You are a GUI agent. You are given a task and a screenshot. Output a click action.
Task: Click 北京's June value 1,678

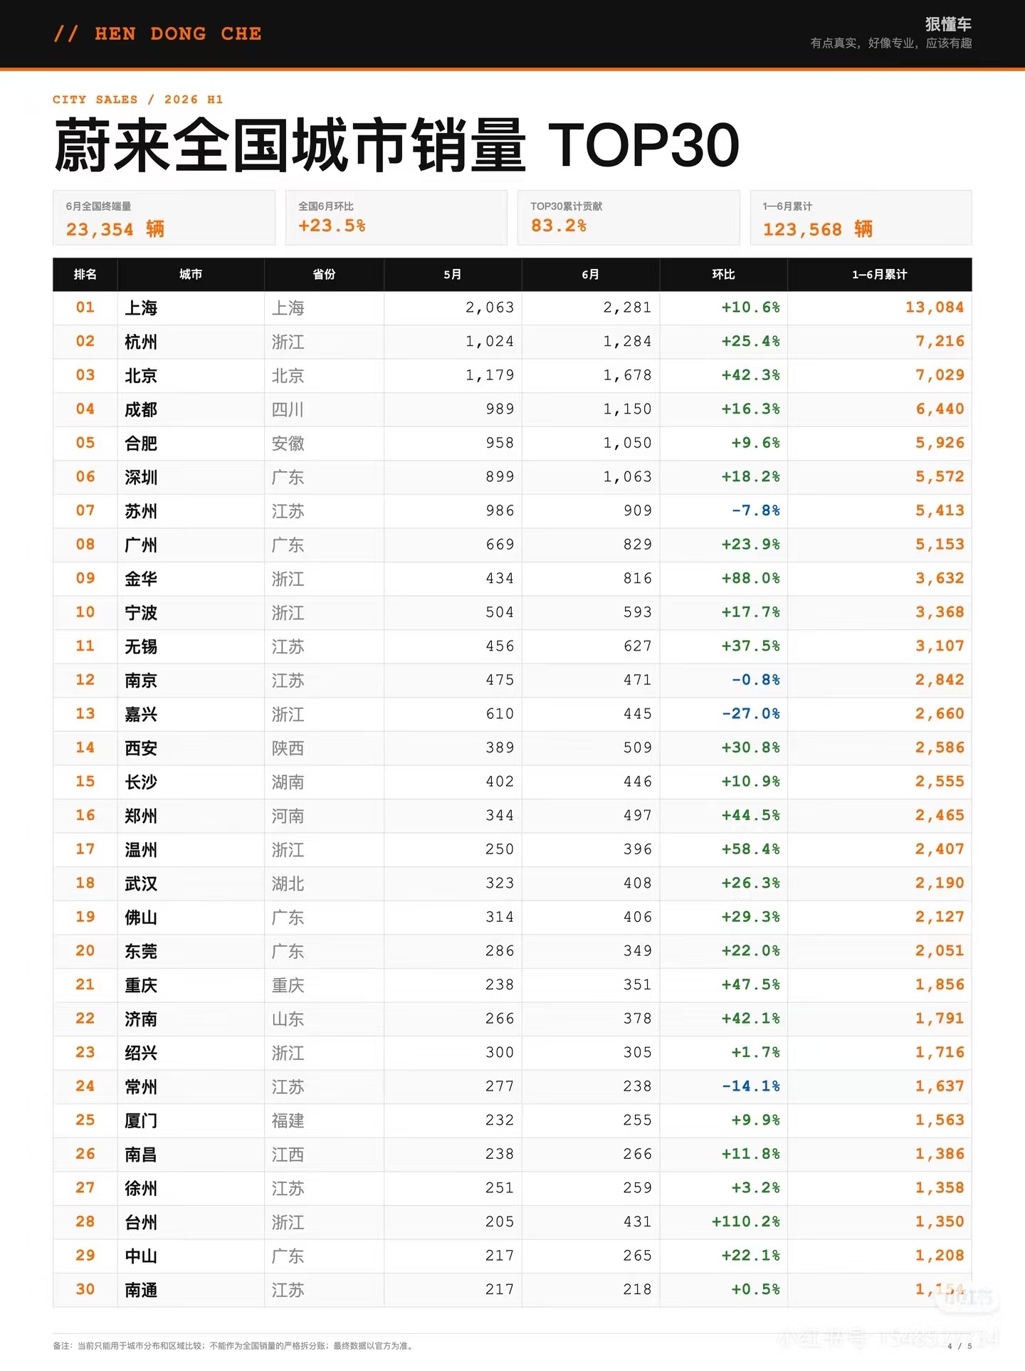tap(627, 375)
